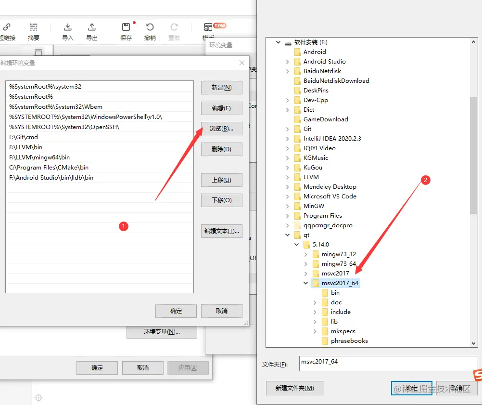Collapse the qt folder node
482x405 pixels.
pos(287,235)
